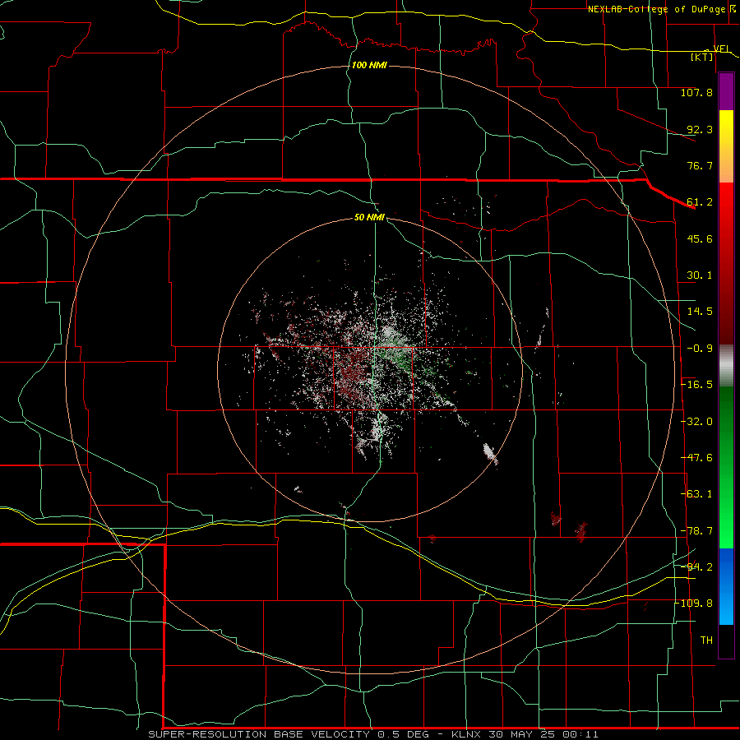Viewport: 740px width, 740px height.
Task: Click the -94.2 velocity scale value
Action: pos(696,567)
